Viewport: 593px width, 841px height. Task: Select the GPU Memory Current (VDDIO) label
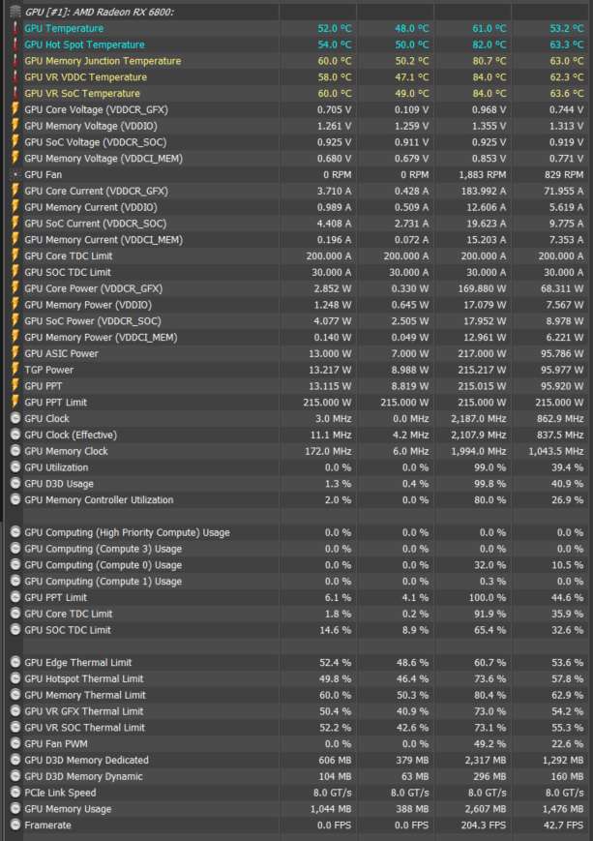(91, 207)
